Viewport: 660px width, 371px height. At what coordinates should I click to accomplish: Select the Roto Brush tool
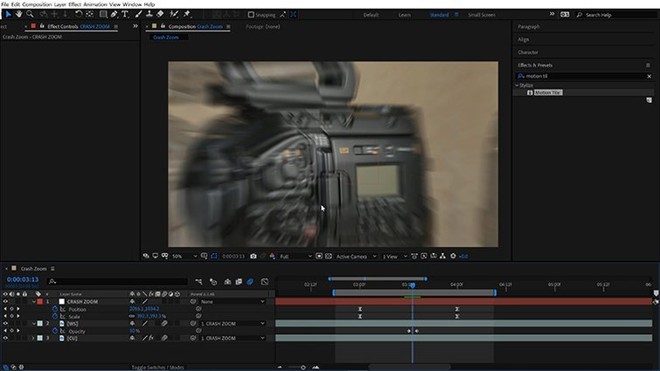point(173,14)
